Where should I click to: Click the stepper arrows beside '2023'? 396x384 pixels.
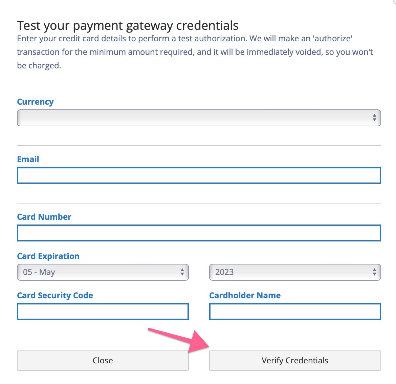[x=374, y=272]
